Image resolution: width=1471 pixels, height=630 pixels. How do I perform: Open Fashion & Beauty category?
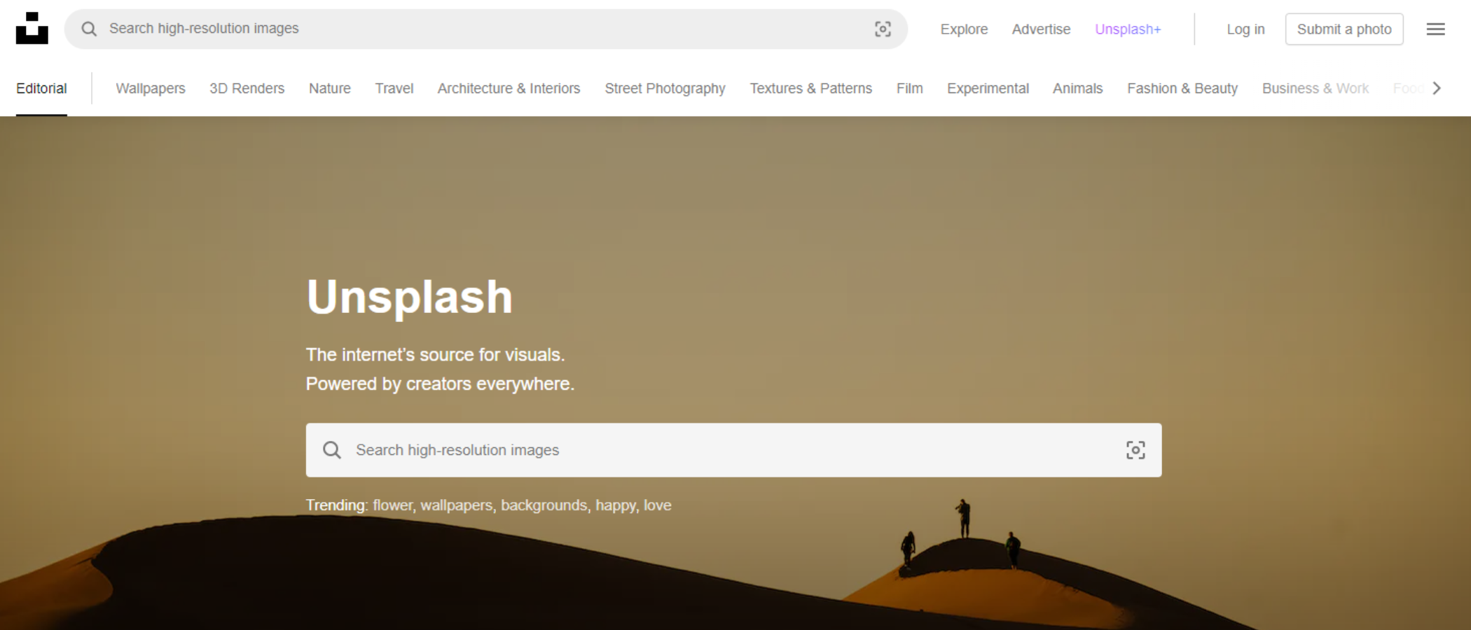(1182, 88)
